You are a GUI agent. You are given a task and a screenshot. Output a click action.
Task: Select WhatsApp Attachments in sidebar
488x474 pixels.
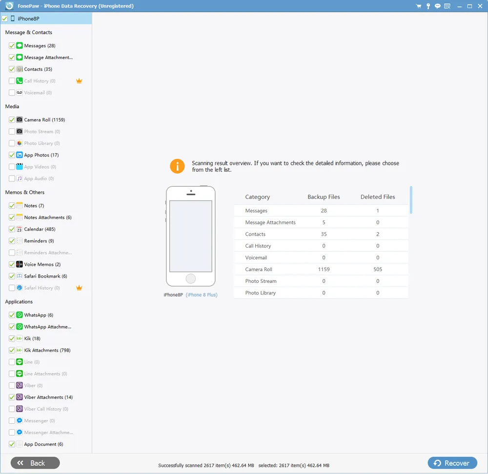[x=48, y=327]
